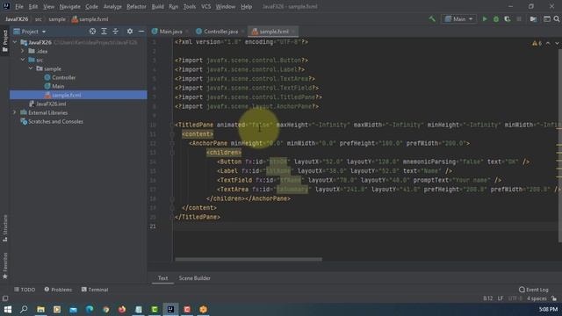This screenshot has width=562, height=316.
Task: Collapse the sample package
Action: [31, 68]
